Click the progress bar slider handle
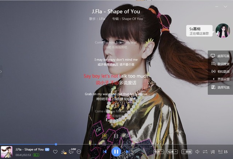This screenshot has width=233, height=159. click(x=56, y=144)
